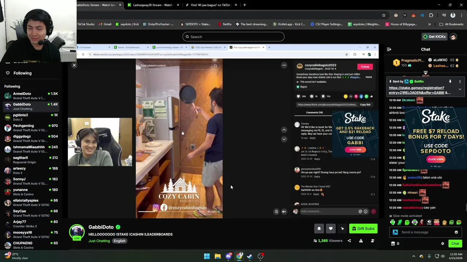Image resolution: width=467 pixels, height=262 pixels.
Task: Go to next TikTok video down arrow
Action: pyautogui.click(x=284, y=139)
